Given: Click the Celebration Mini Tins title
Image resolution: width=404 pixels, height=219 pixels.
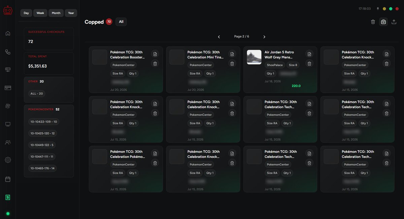Looking at the screenshot, I should tap(205, 55).
